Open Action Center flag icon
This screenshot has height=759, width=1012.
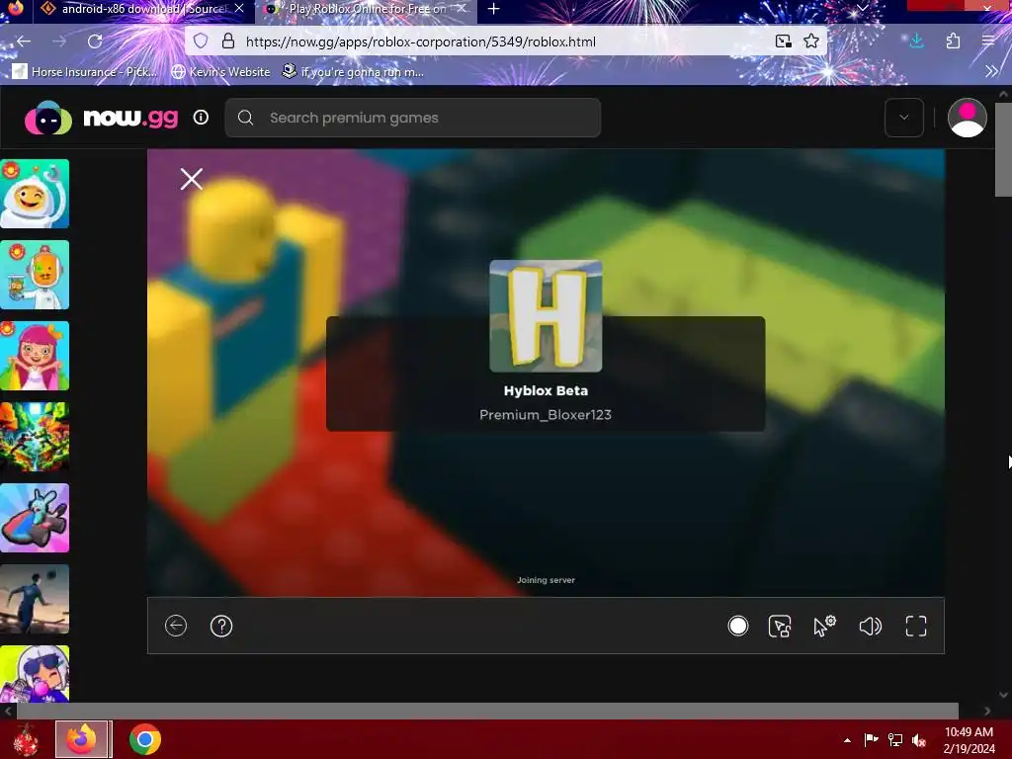coord(871,739)
